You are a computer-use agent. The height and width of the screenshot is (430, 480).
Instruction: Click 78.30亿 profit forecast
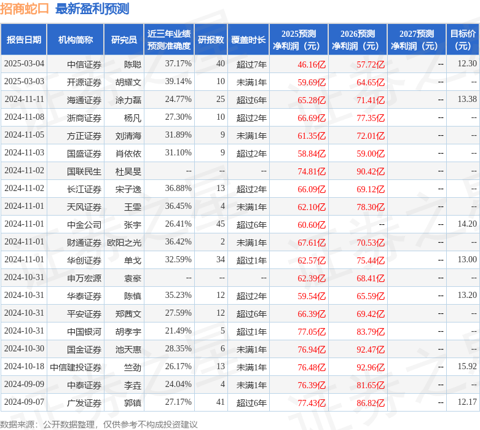coord(371,207)
